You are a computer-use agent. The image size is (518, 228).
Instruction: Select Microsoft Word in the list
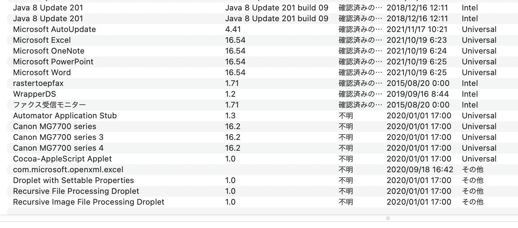[x=42, y=73]
